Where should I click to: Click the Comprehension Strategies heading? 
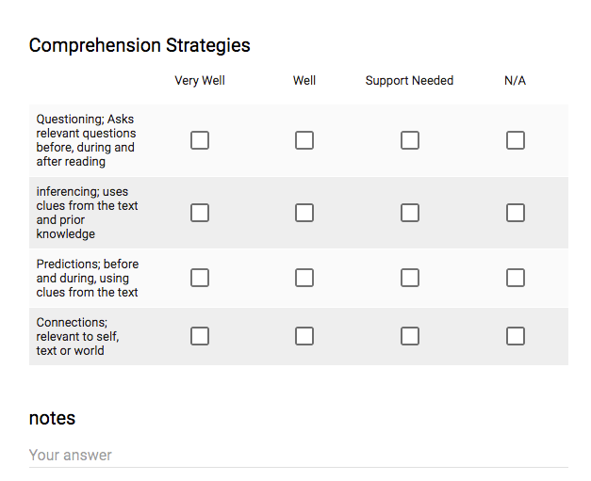[140, 45]
